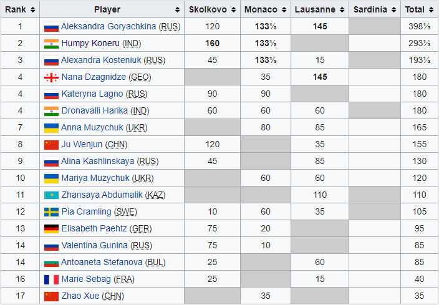Click the Kazakhstan flag beside Zhansaya Abdumalik
This screenshot has height=305, width=439.
tap(51, 195)
